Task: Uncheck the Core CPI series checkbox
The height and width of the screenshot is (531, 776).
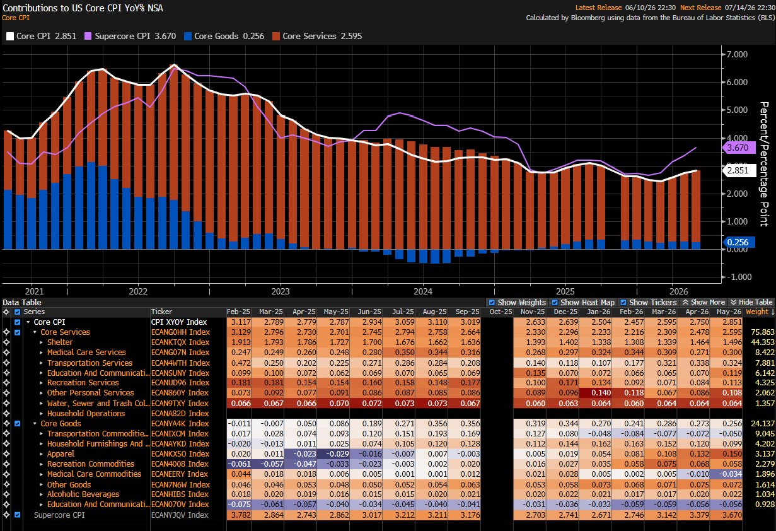Action: click(x=18, y=322)
